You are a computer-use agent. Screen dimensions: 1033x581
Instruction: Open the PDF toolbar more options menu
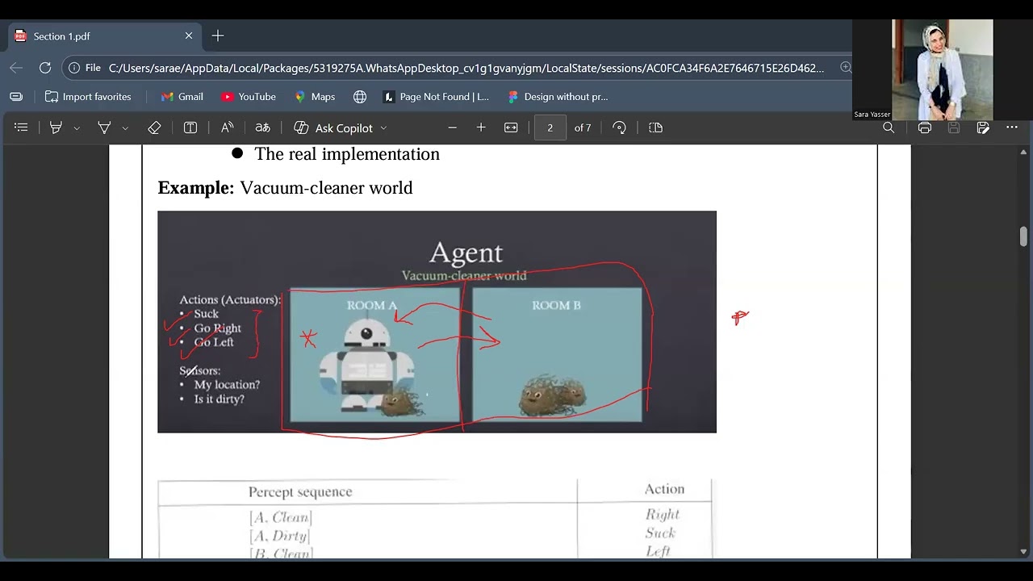[x=1012, y=127]
